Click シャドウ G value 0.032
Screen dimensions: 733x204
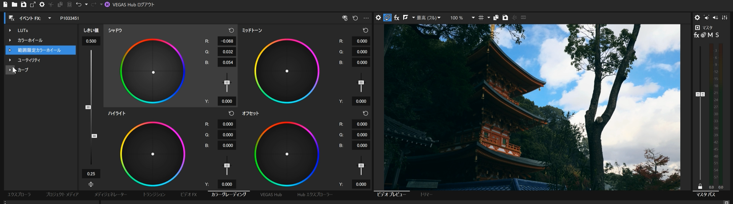click(227, 52)
